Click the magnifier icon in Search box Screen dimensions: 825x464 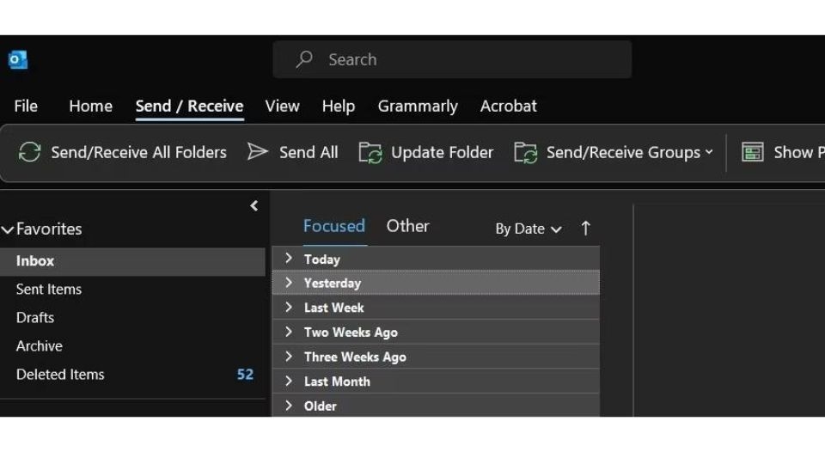(304, 59)
